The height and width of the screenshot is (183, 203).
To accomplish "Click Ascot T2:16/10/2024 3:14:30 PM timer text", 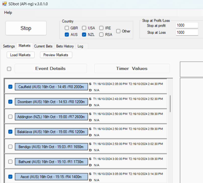I will pyautogui.click(x=146, y=174).
